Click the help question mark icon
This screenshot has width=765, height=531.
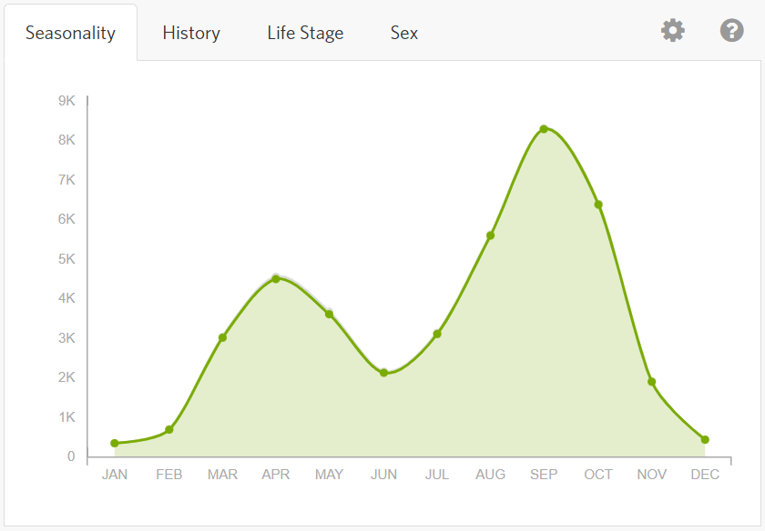click(731, 31)
